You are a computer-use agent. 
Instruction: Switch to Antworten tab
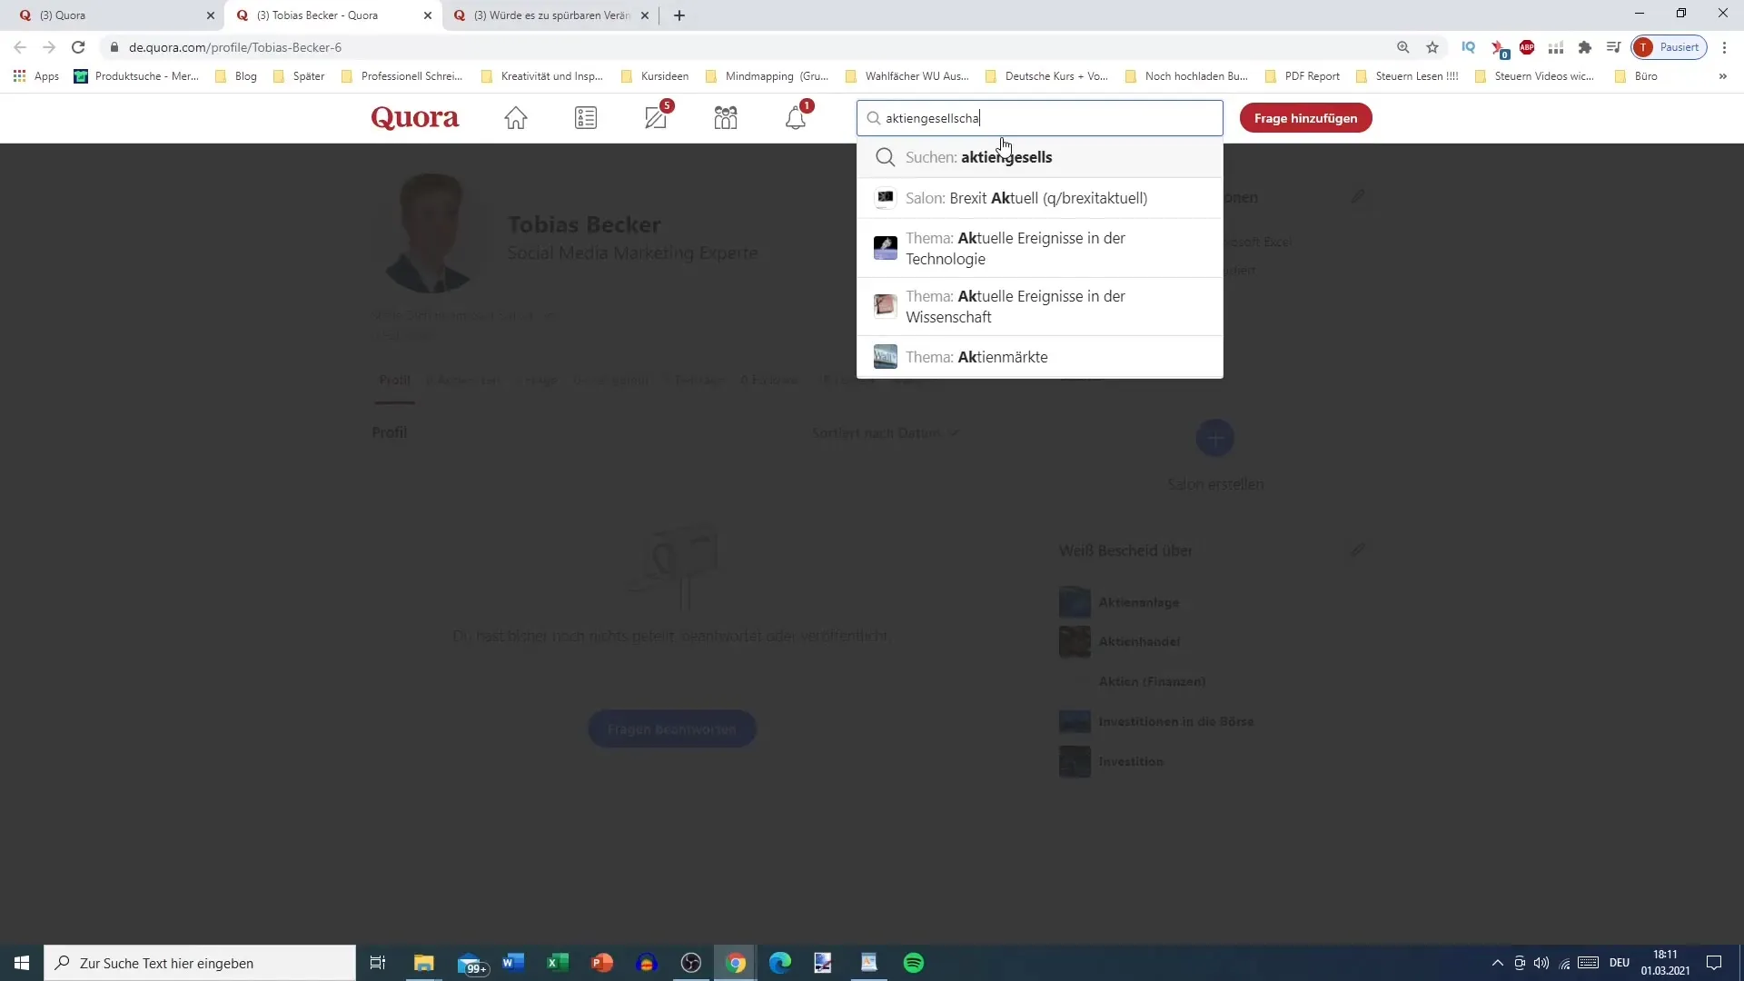[x=466, y=381]
